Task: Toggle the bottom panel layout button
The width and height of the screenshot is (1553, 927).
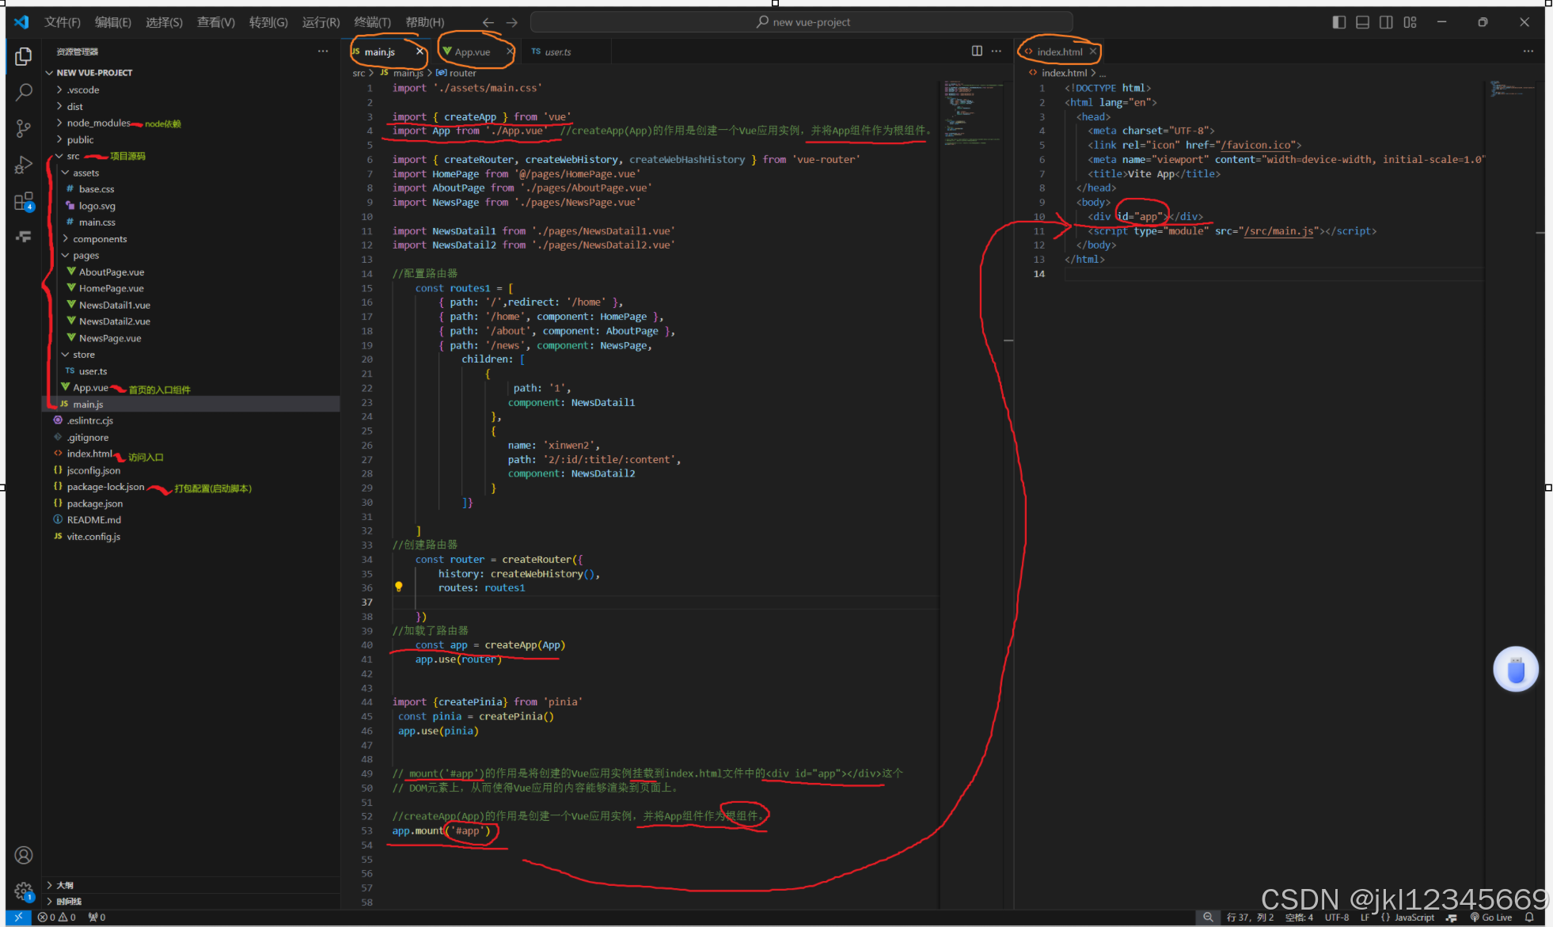Action: click(1362, 22)
